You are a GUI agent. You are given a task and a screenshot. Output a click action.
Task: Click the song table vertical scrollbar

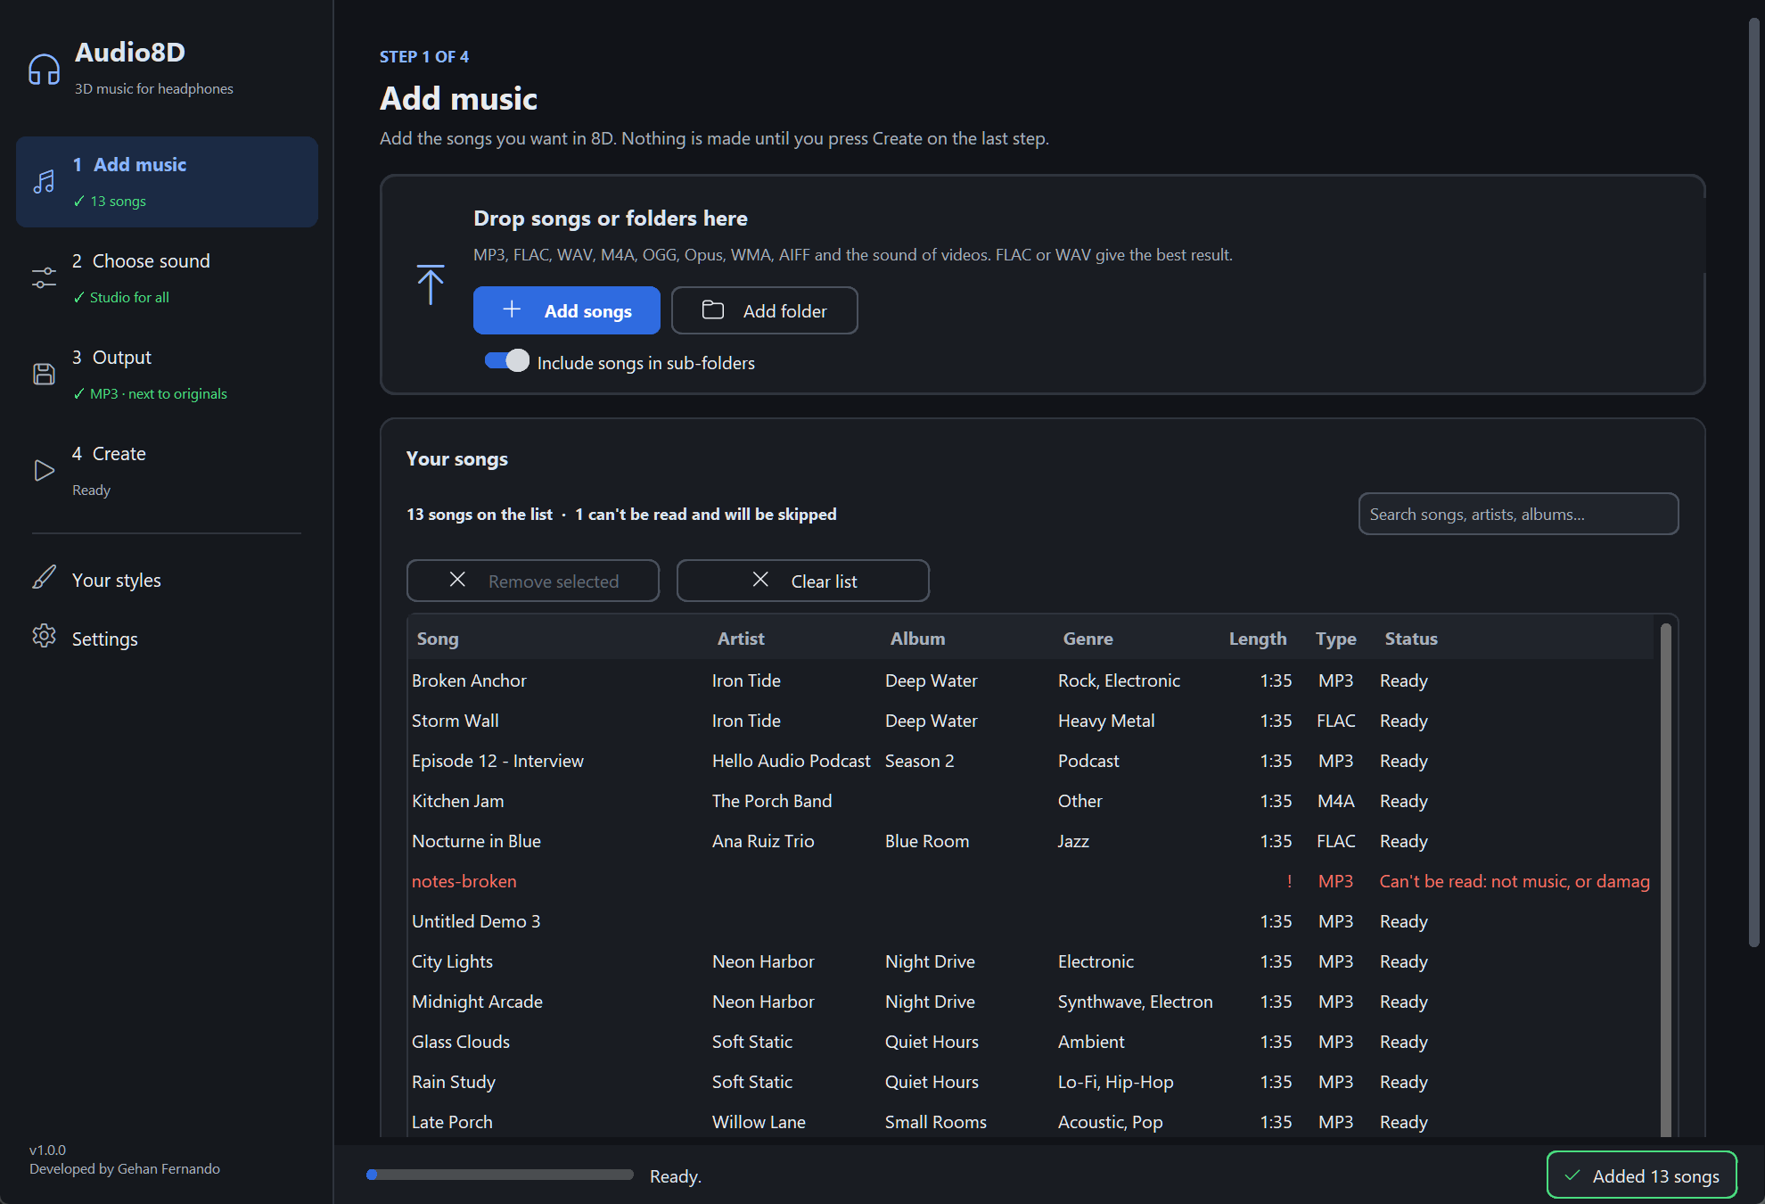point(1665,878)
